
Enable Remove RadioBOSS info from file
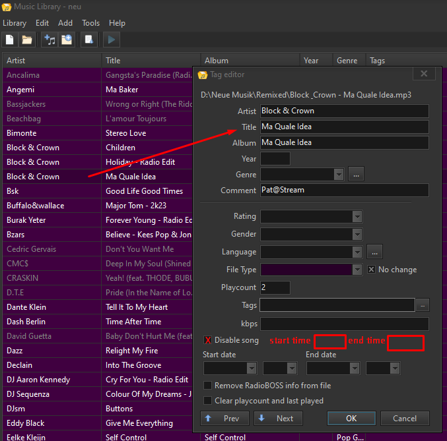[207, 386]
